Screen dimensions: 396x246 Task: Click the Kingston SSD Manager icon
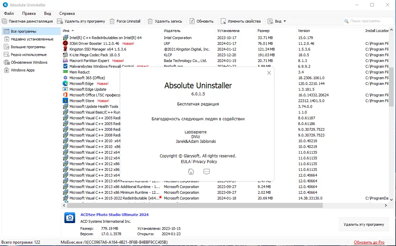tap(65, 49)
